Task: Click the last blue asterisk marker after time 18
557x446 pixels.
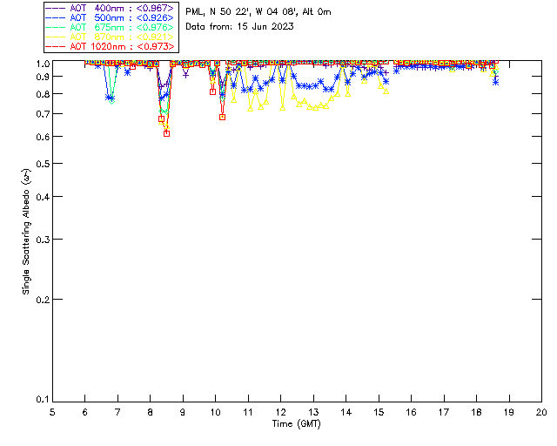Action: [495, 82]
